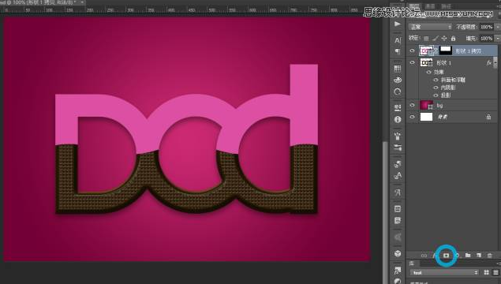Select the 形状 1 拷贝 layer name
501x284 pixels.
pos(468,51)
